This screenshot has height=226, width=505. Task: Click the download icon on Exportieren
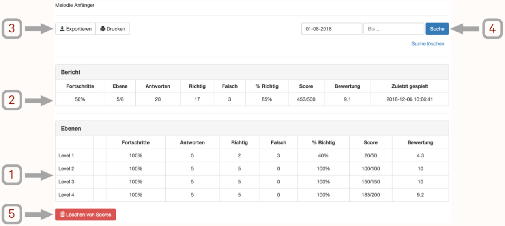(62, 29)
